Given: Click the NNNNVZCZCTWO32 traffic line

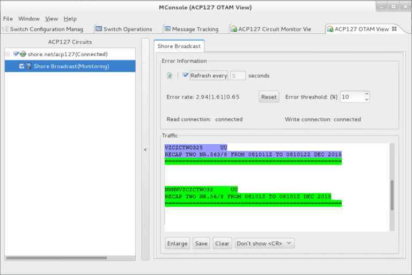Looking at the screenshot, I should click(201, 190).
